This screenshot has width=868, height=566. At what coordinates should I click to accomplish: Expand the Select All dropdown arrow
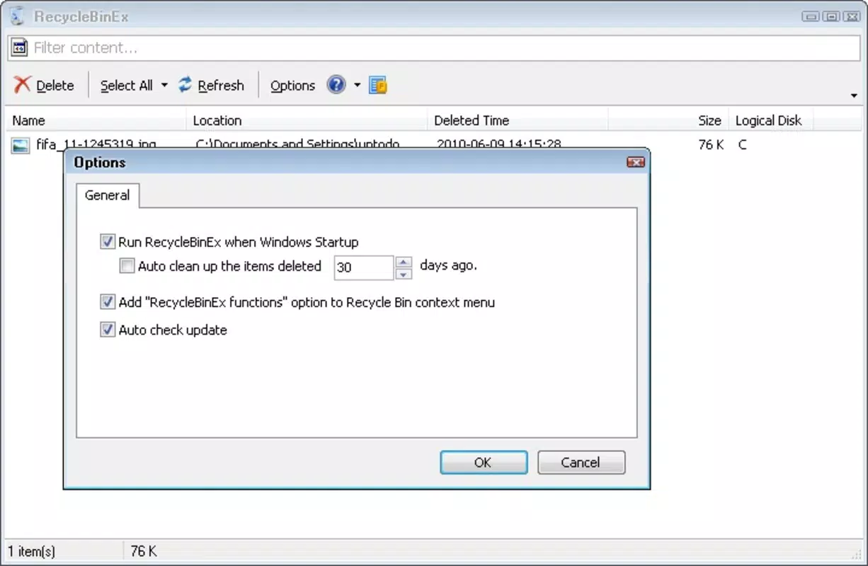(x=164, y=85)
